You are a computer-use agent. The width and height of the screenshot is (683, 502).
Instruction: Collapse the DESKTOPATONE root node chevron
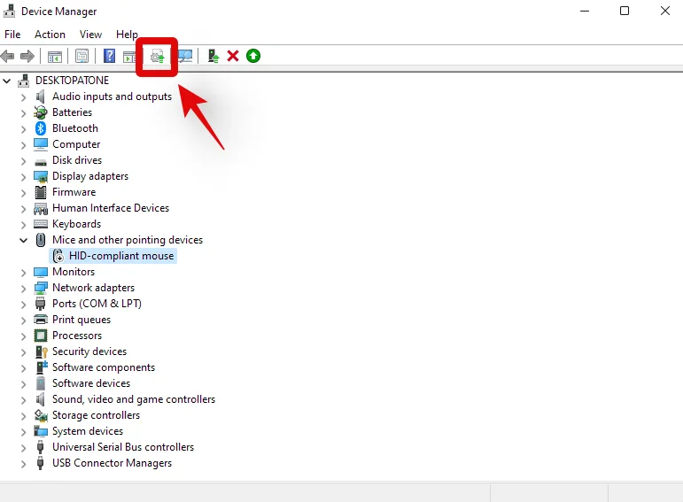pyautogui.click(x=7, y=81)
